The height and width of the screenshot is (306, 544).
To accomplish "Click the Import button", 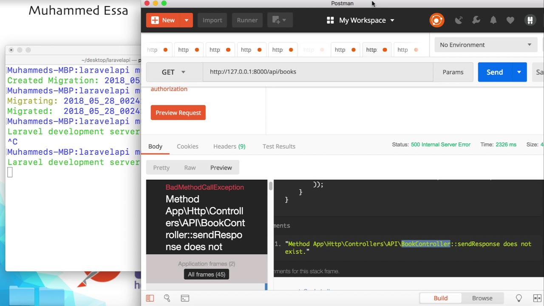I will tap(212, 20).
